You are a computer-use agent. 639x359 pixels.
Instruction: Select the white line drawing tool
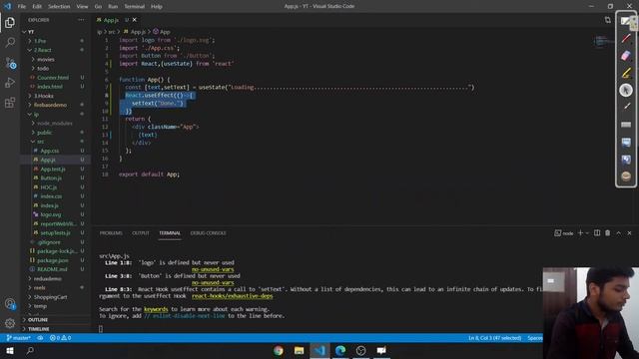click(x=626, y=107)
